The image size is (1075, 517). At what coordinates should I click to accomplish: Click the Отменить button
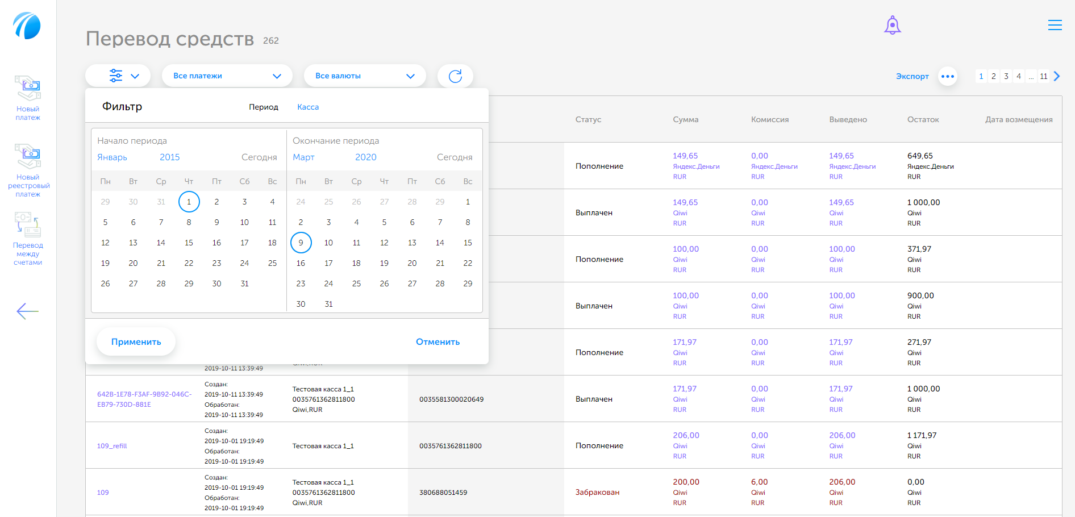(x=438, y=341)
